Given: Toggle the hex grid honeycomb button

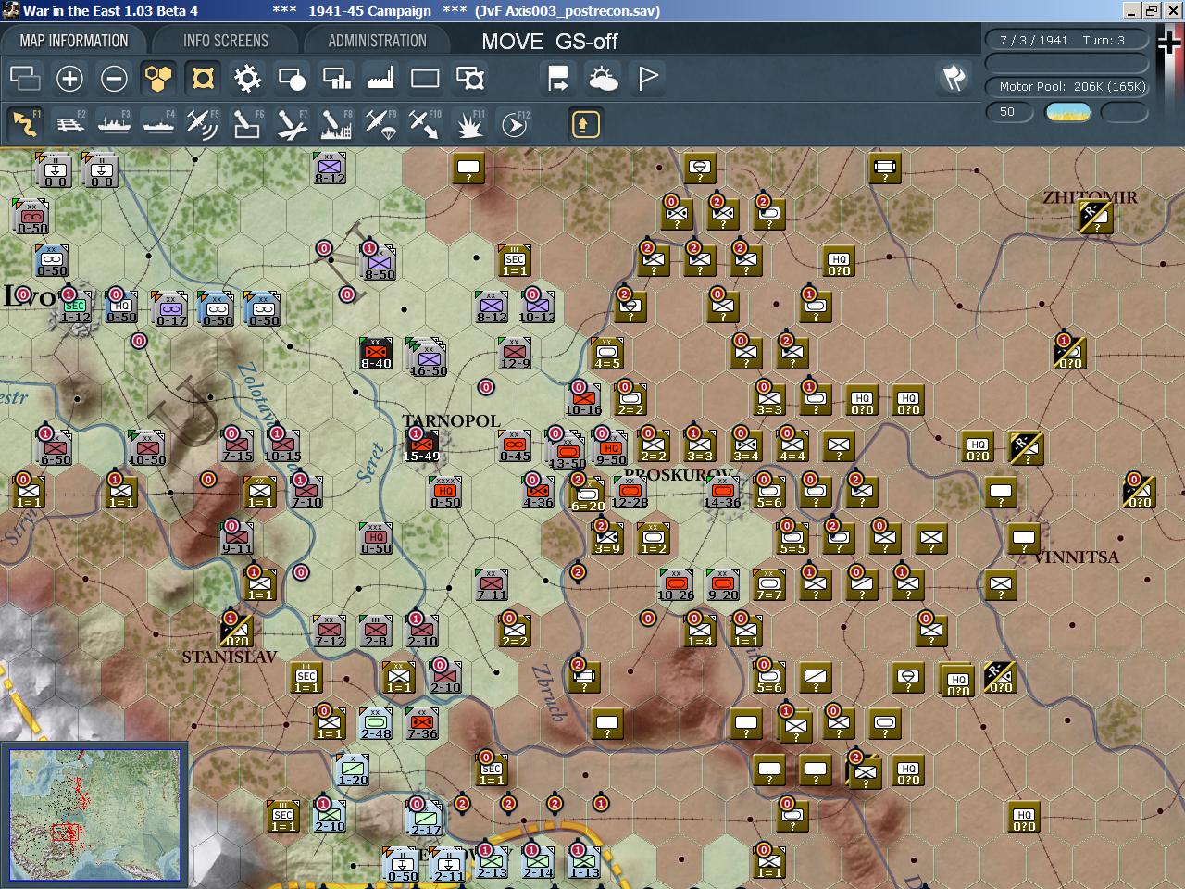Looking at the screenshot, I should pos(158,79).
